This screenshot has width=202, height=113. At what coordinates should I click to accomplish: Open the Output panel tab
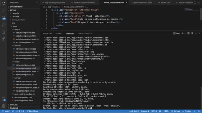coord(59,33)
